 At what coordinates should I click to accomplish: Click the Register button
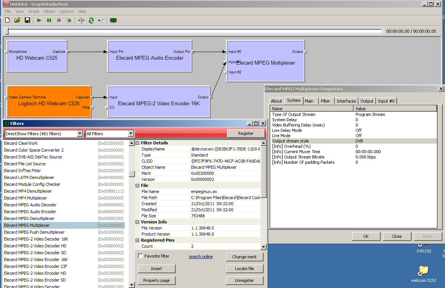(x=246, y=133)
